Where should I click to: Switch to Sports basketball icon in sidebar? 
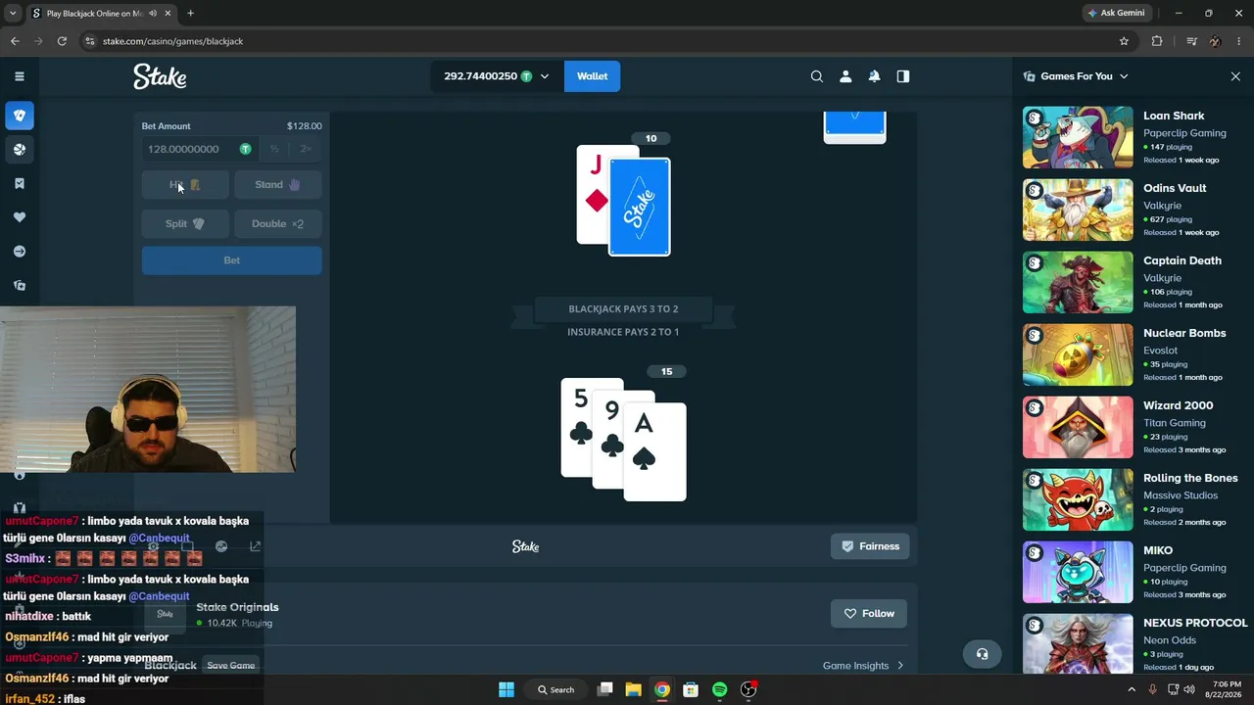[19, 150]
